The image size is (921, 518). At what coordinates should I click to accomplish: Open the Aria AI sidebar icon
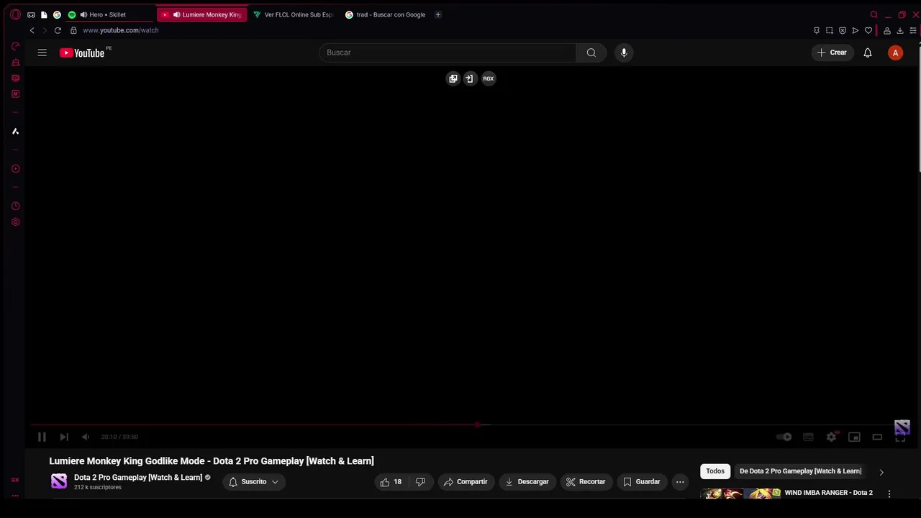(x=15, y=131)
